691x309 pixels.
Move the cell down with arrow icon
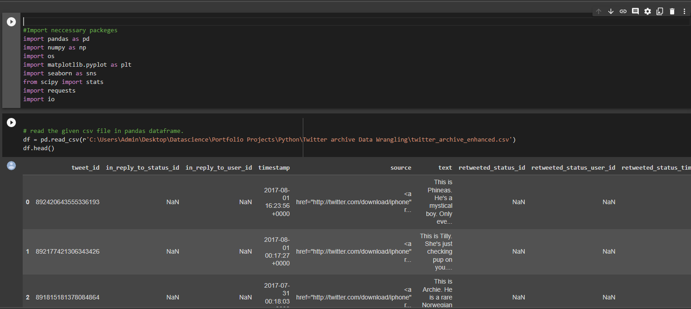(611, 11)
